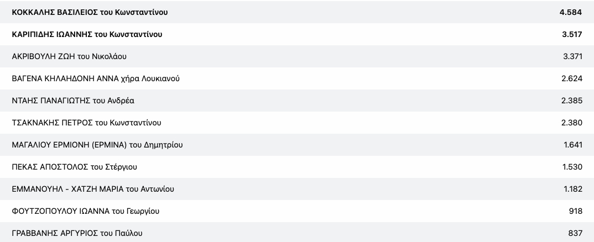Click the 918 vote count
The height and width of the screenshot is (242, 594).
point(575,211)
